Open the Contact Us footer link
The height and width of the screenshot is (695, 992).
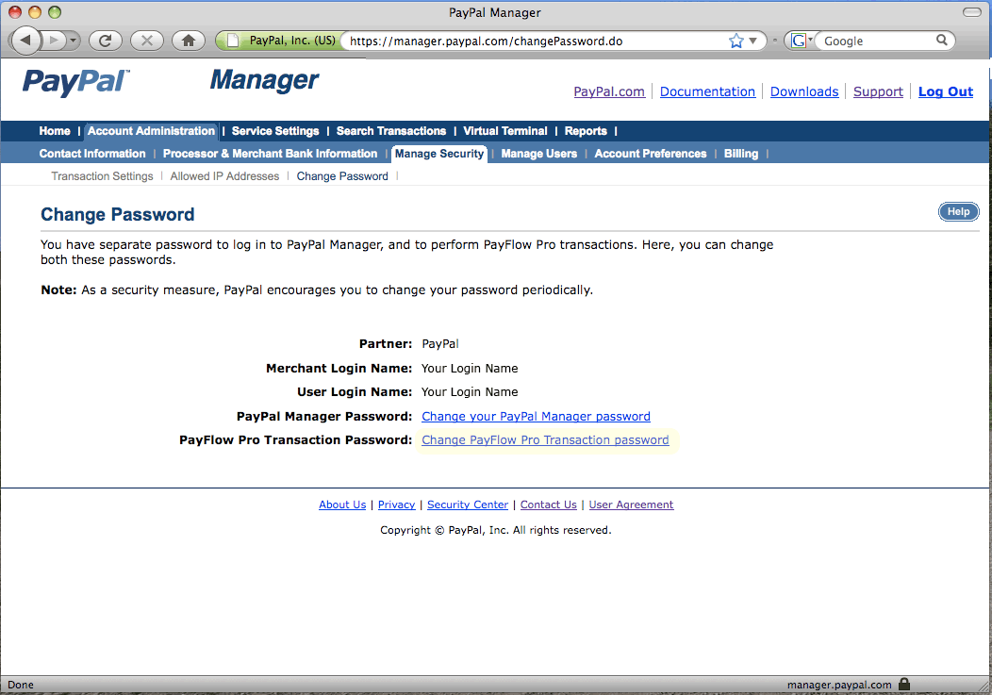coord(549,505)
